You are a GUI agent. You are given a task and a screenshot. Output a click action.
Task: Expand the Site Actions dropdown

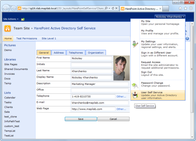(11, 19)
